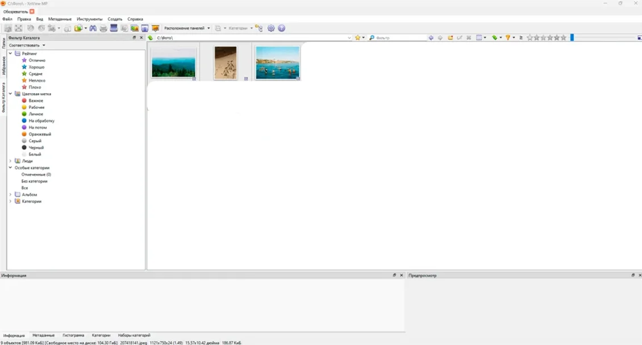Collapse the Особые категории node
642x345 pixels.
tap(11, 167)
